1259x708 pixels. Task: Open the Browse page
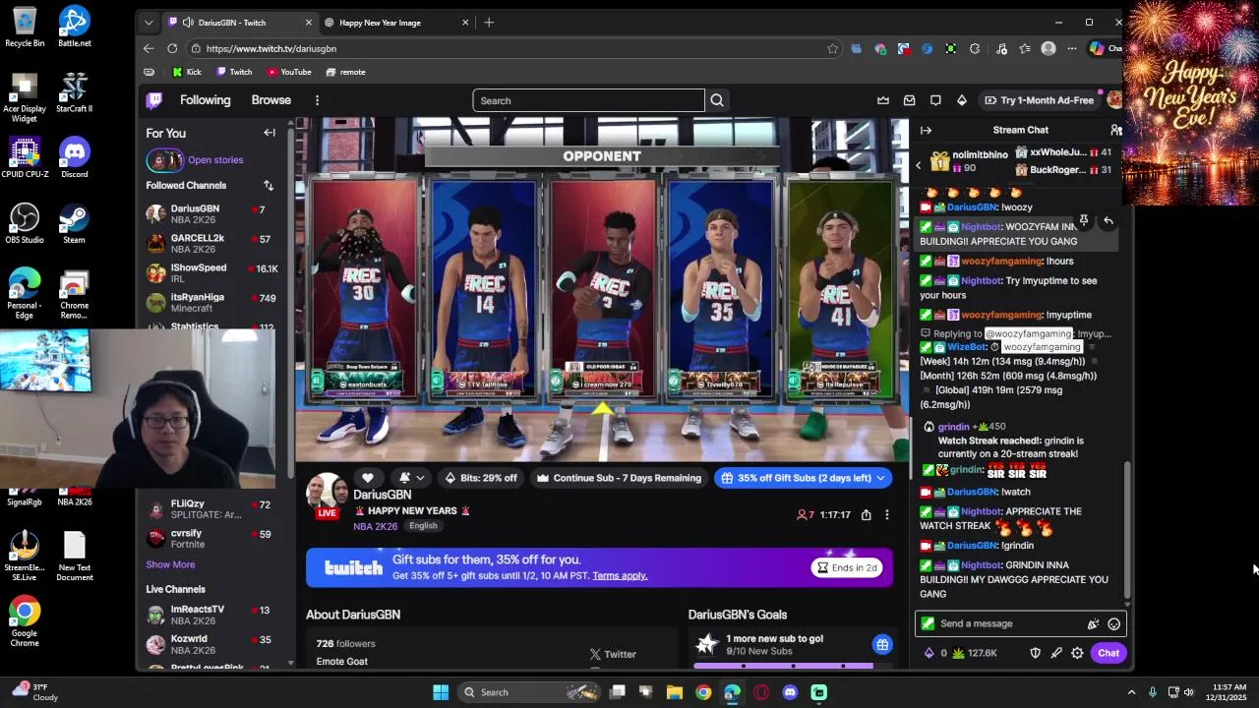click(x=270, y=100)
